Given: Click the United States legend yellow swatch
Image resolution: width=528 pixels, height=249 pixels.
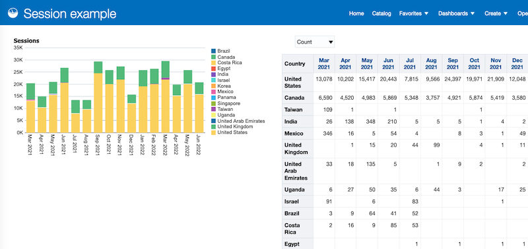Looking at the screenshot, I should click(x=213, y=132).
